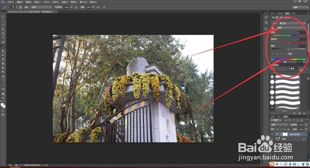Click the 明度 lightness slider handle
The height and width of the screenshot is (168, 310).
[288, 49]
